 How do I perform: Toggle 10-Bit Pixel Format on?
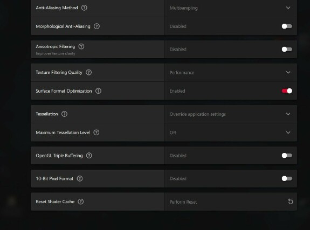(287, 179)
